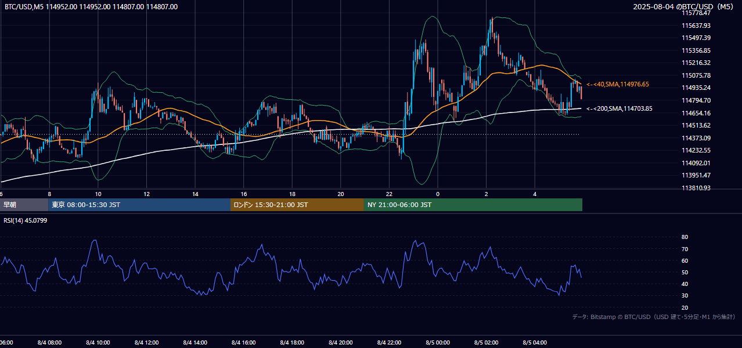The height and width of the screenshot is (348, 742).
Task: Click hour tick '0' above the NY session bar
Action: pyautogui.click(x=438, y=194)
